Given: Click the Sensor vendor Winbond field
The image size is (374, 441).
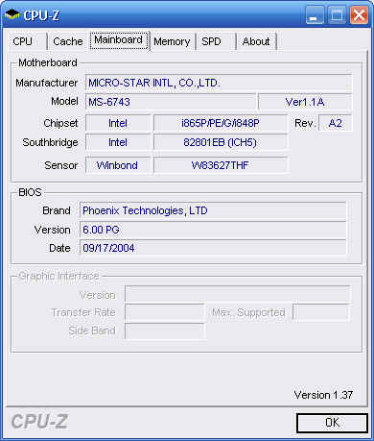Looking at the screenshot, I should (x=118, y=165).
